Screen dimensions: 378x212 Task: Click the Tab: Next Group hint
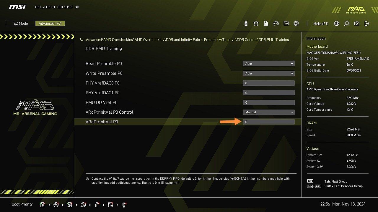pos(335,181)
